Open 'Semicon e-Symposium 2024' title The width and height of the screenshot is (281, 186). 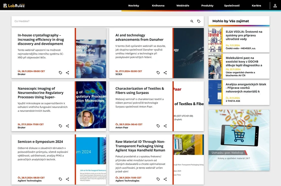click(40, 141)
